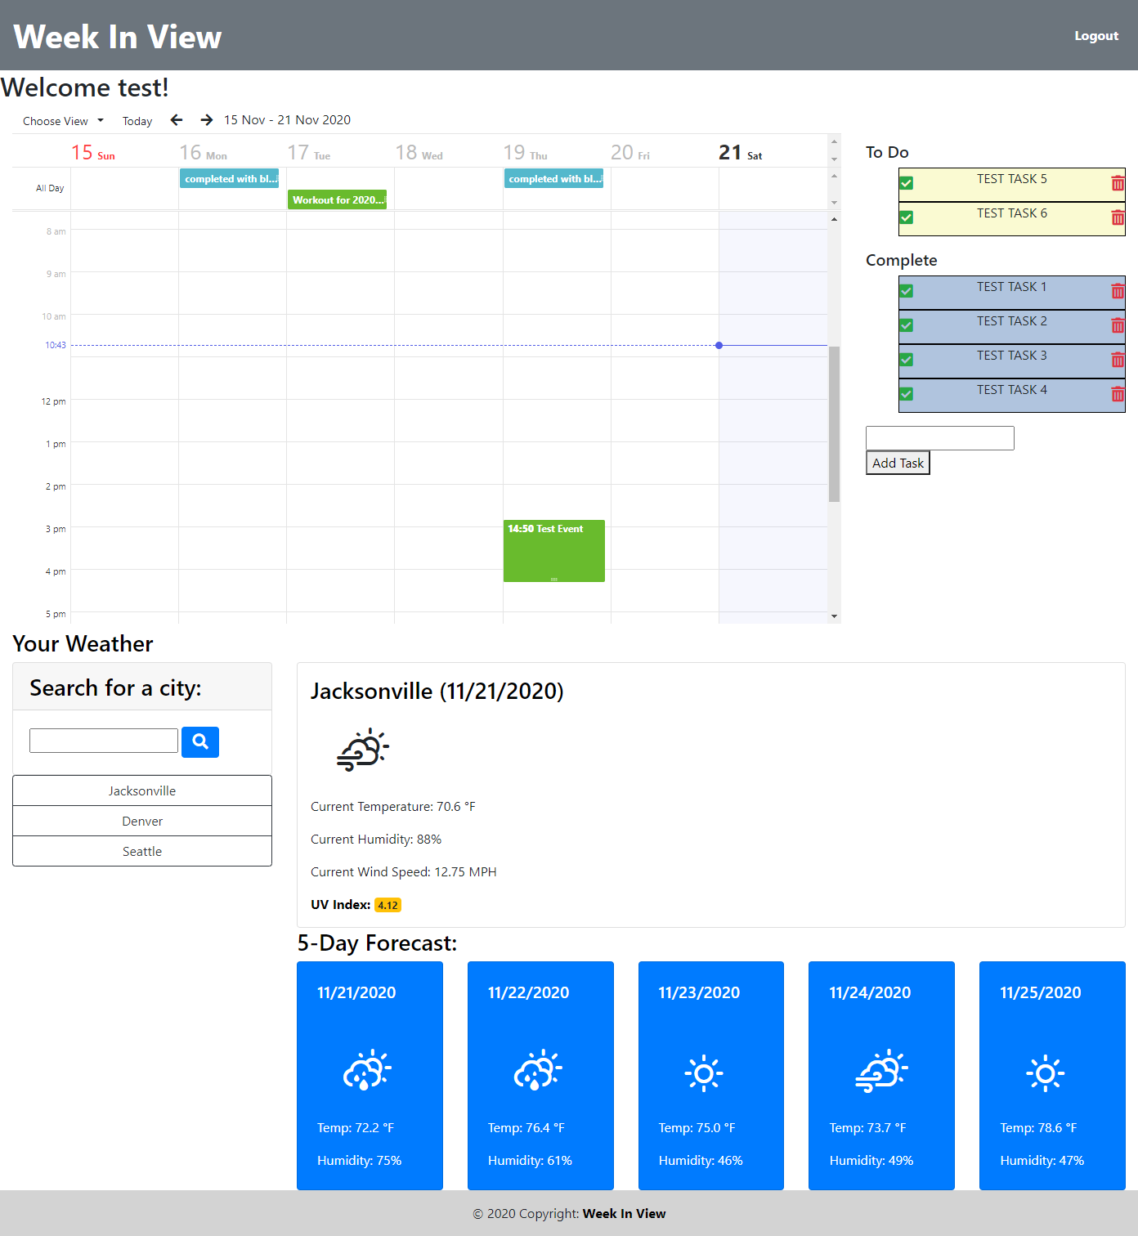Jump to Today in calendar
Screen dimensions: 1138x1236
click(x=137, y=121)
